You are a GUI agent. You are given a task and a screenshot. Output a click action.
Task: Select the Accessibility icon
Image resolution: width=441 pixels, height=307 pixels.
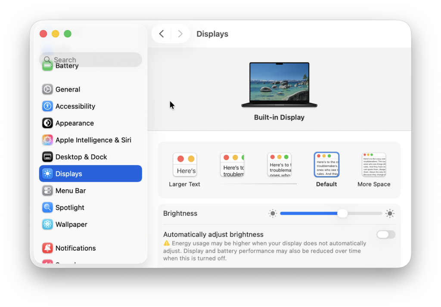click(x=47, y=106)
